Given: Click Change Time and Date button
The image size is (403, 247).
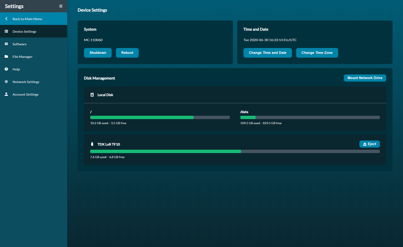Looking at the screenshot, I should [x=268, y=53].
